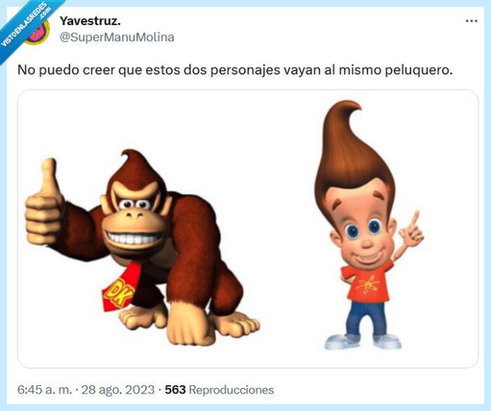491x411 pixels.
Task: Click the atom logo on red shirt
Action: pyautogui.click(x=368, y=285)
